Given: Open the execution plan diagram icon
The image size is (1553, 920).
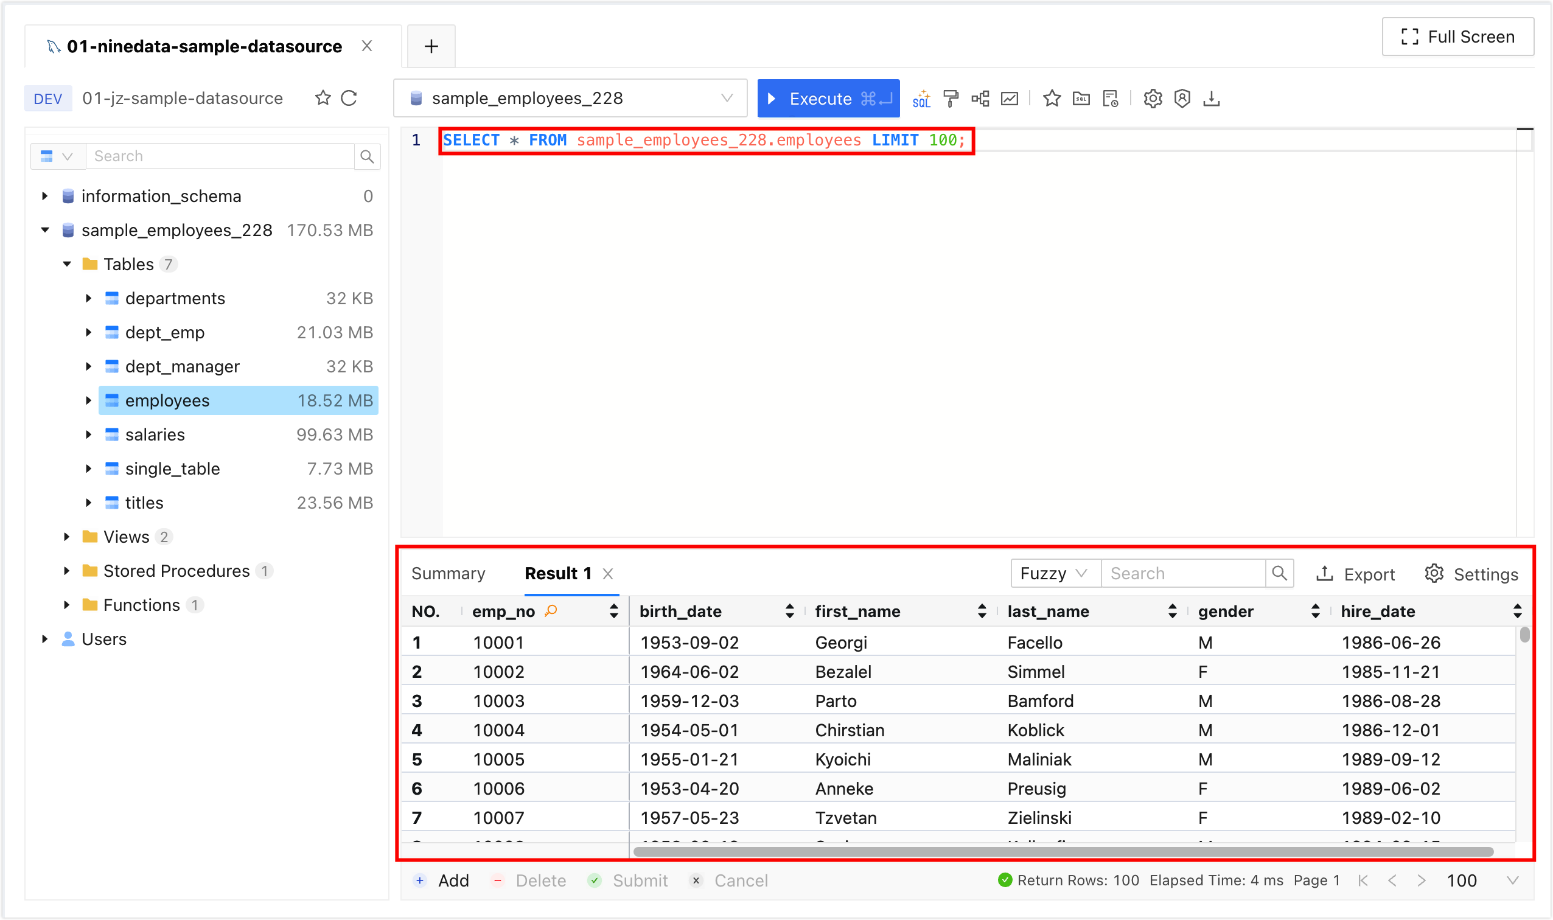Looking at the screenshot, I should (980, 99).
